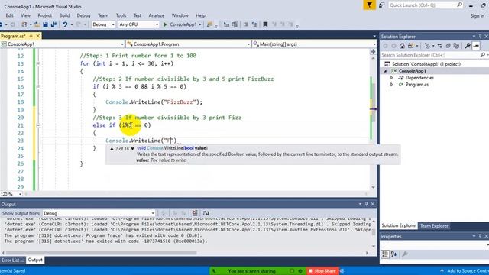The image size is (489, 275).
Task: Click the Stop Share button
Action: (x=322, y=271)
